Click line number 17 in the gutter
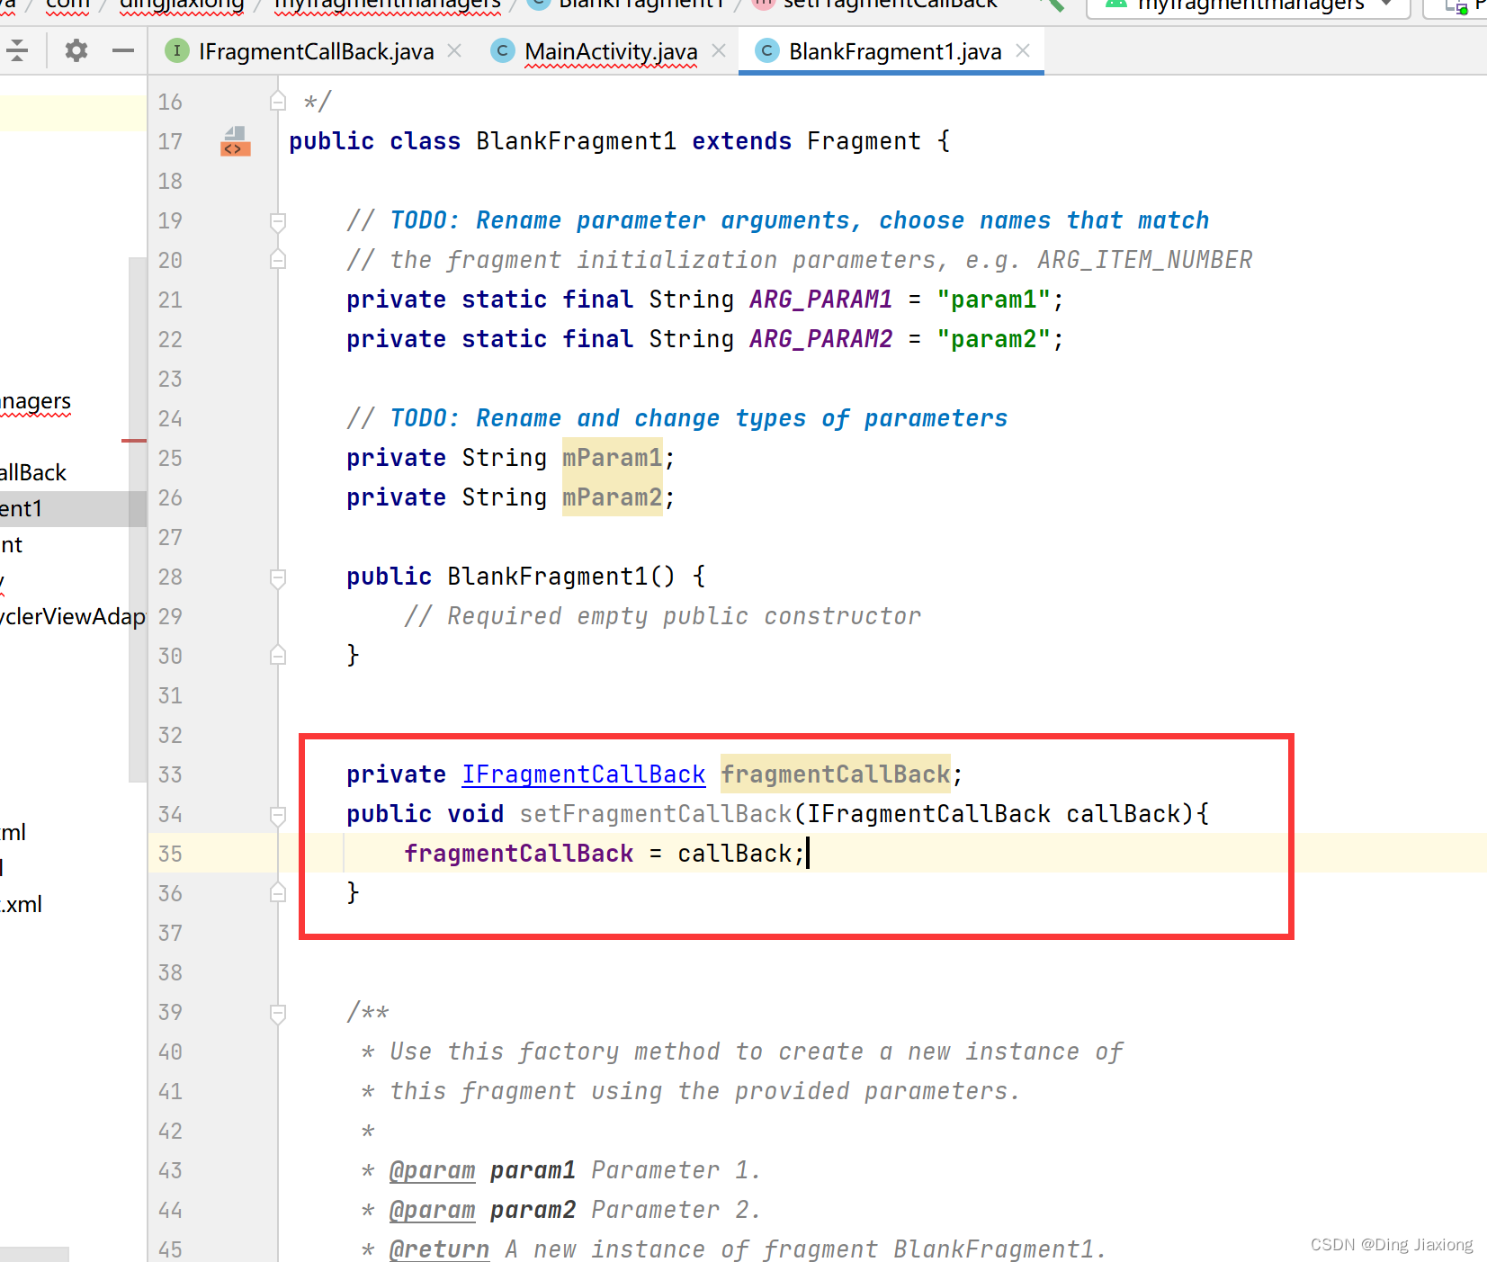This screenshot has width=1487, height=1262. (170, 141)
